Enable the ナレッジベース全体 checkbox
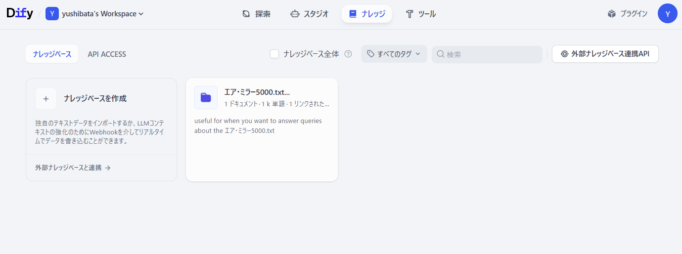This screenshot has height=254, width=682. pyautogui.click(x=274, y=54)
